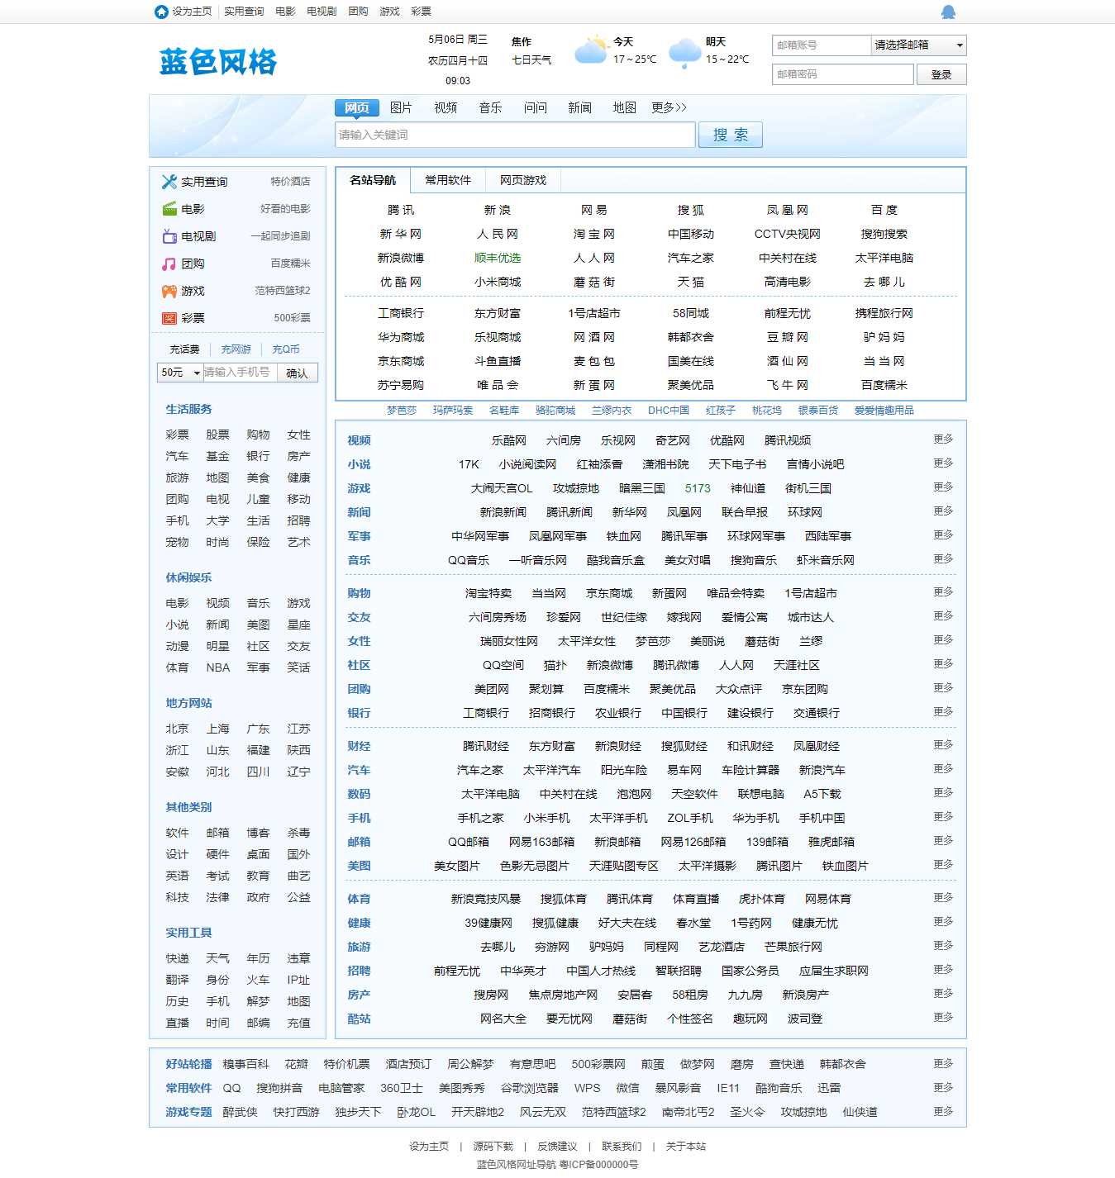The image size is (1115, 1178).
Task: Click the home icon beside 设为主页
Action: point(160,11)
